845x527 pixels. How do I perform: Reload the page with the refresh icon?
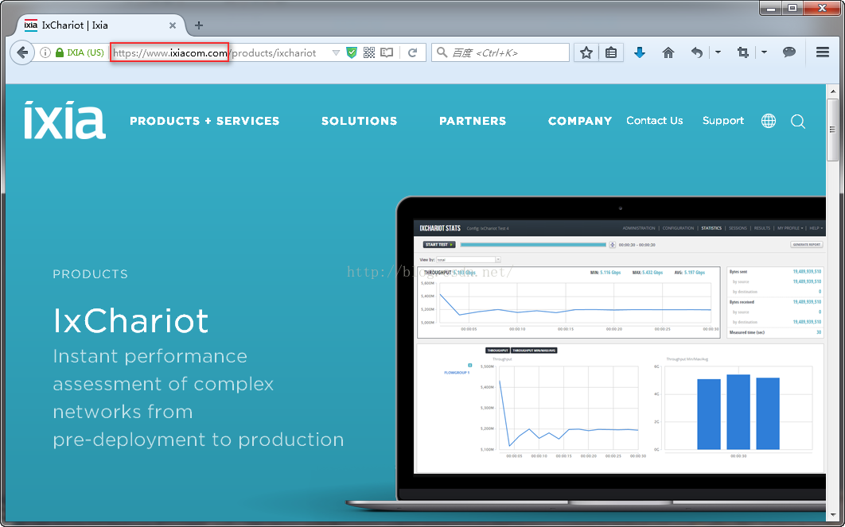(413, 52)
